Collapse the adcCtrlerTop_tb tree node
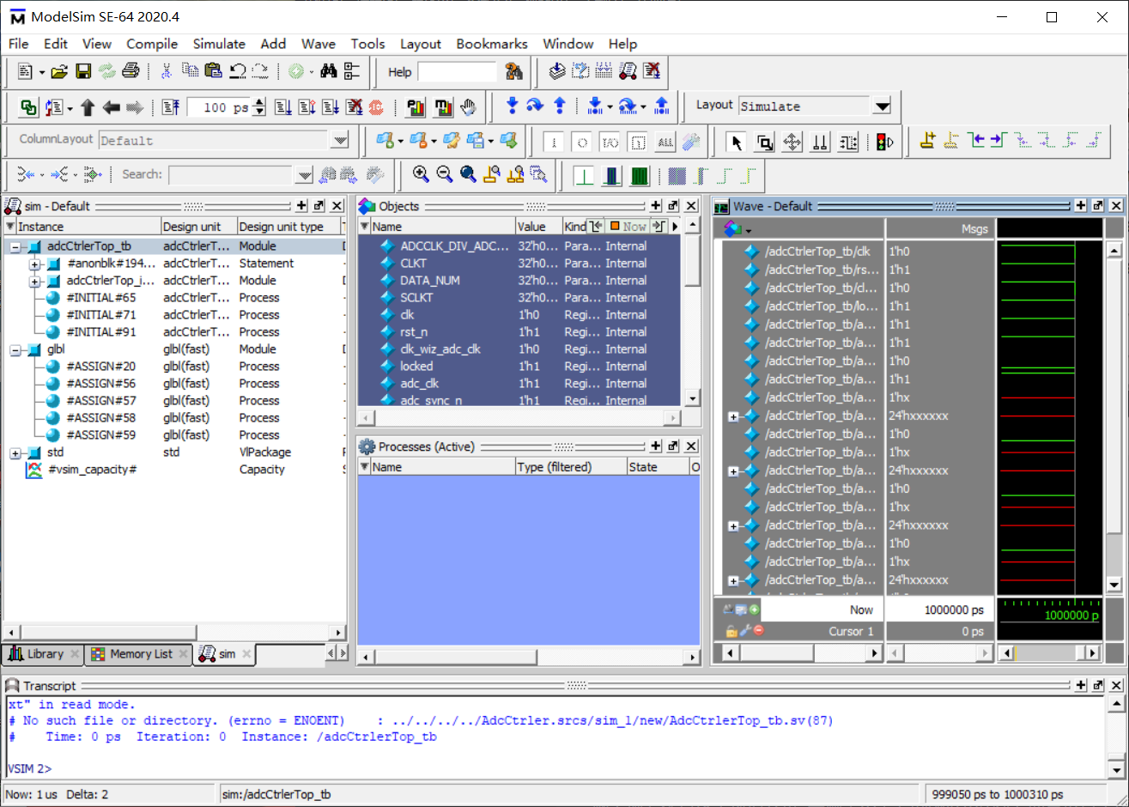The width and height of the screenshot is (1129, 807). click(x=15, y=246)
